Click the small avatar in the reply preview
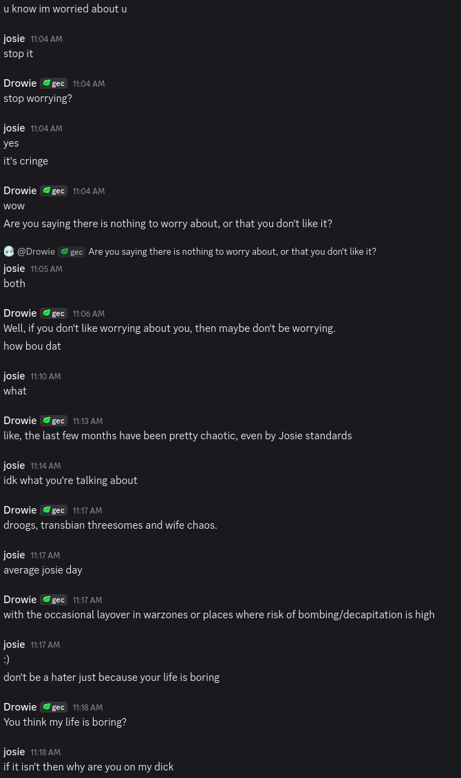The width and height of the screenshot is (461, 778). (x=9, y=251)
